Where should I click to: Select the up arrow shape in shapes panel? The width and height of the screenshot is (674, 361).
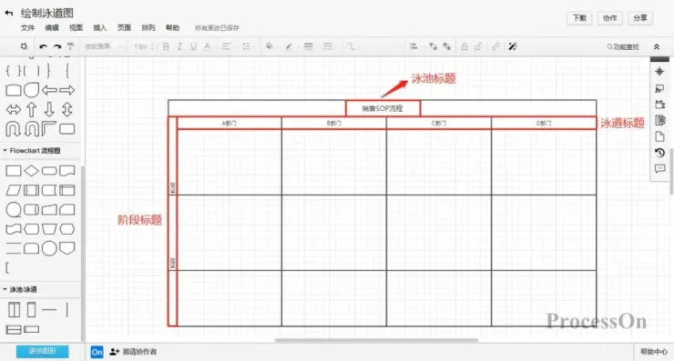pos(31,109)
